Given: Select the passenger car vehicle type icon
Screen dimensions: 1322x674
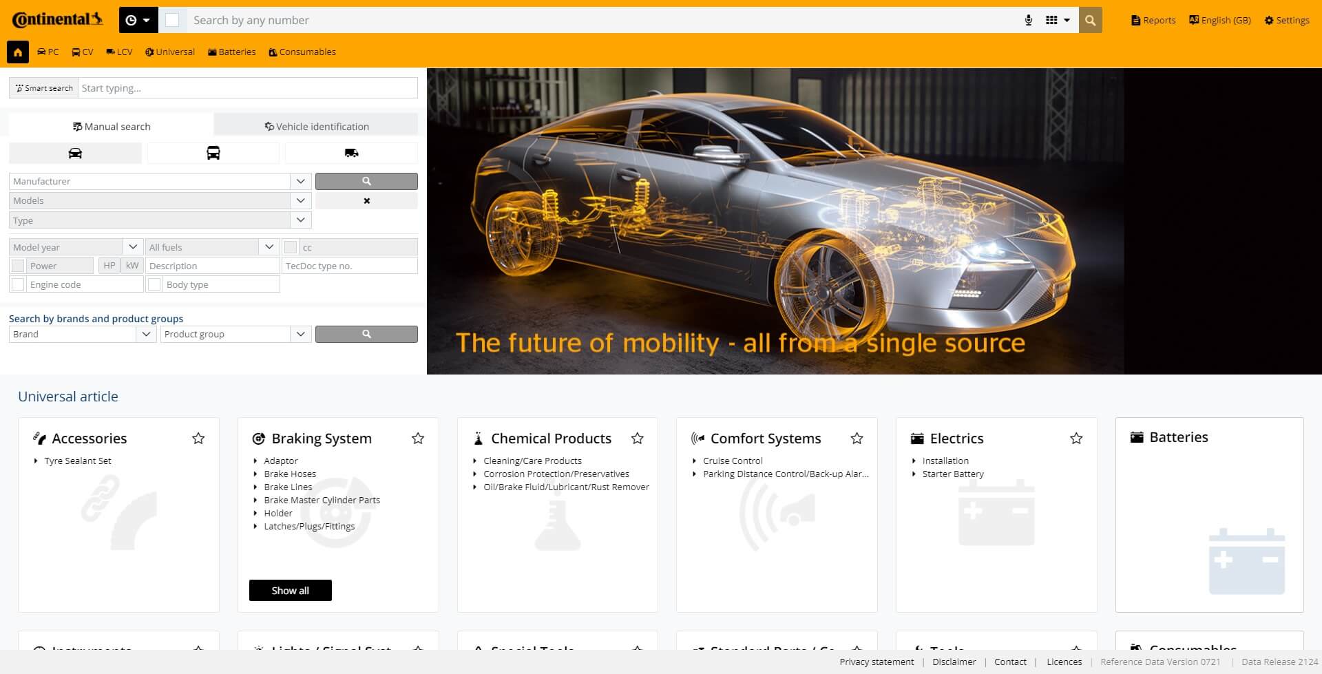Looking at the screenshot, I should [x=75, y=153].
